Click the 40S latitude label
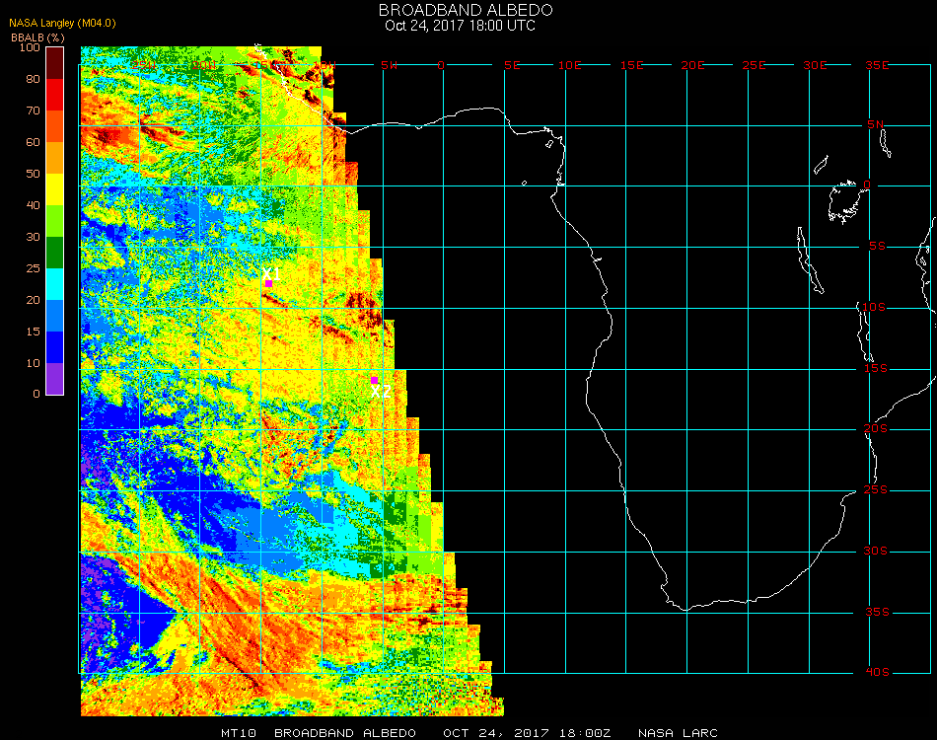937x740 pixels. coord(877,673)
